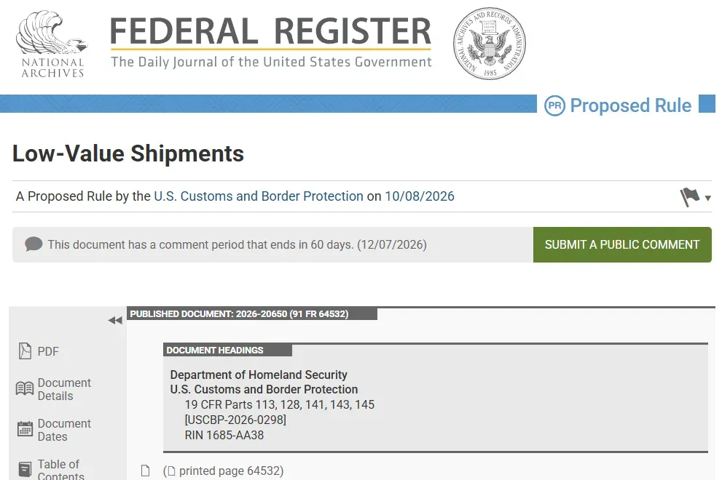The width and height of the screenshot is (722, 480).
Task: Click the National Archives eagle logo
Action: click(x=52, y=44)
